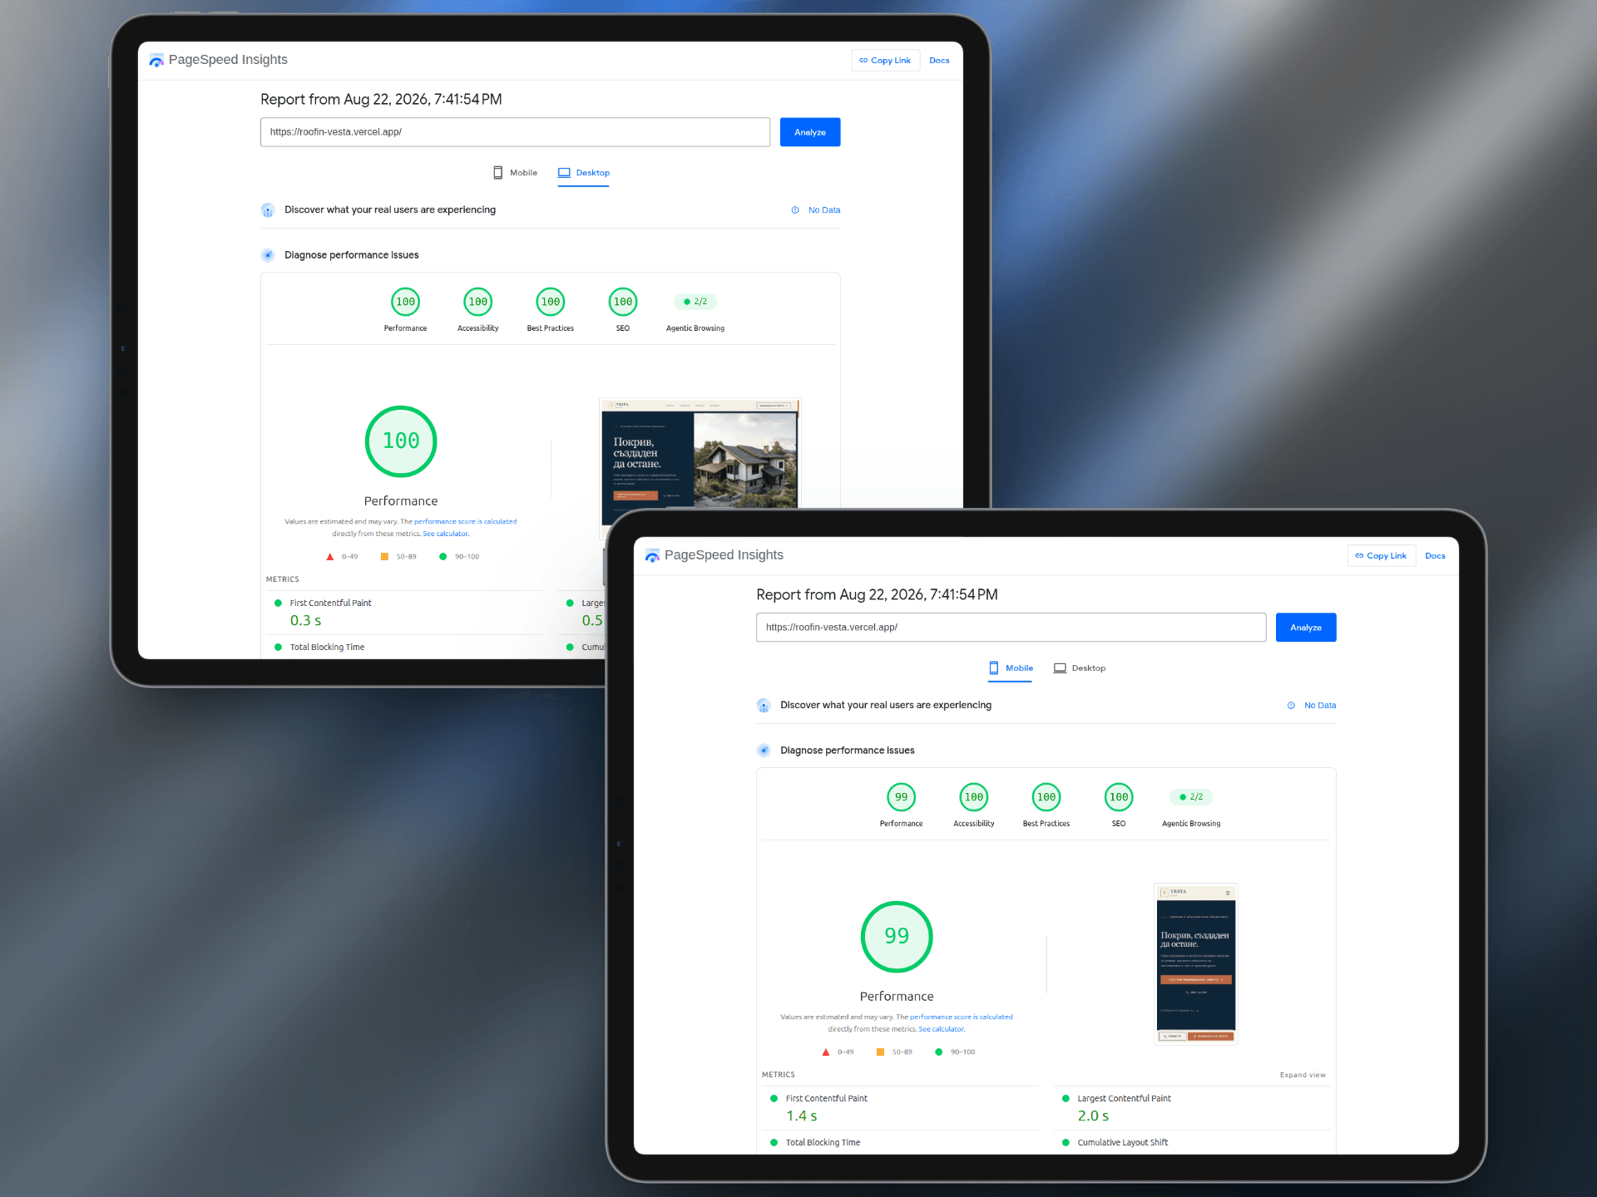Click the Agentic Browsing 2/2 badge, upper tablet
Viewport: 1597px width, 1197px height.
(695, 302)
